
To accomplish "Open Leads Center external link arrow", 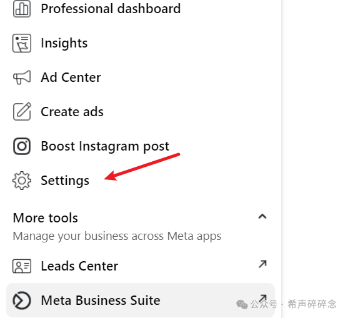I will coord(262,264).
